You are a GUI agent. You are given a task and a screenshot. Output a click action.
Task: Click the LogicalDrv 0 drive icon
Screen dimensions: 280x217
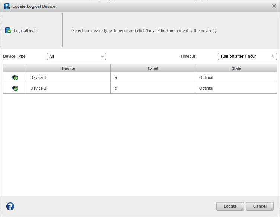coord(8,31)
